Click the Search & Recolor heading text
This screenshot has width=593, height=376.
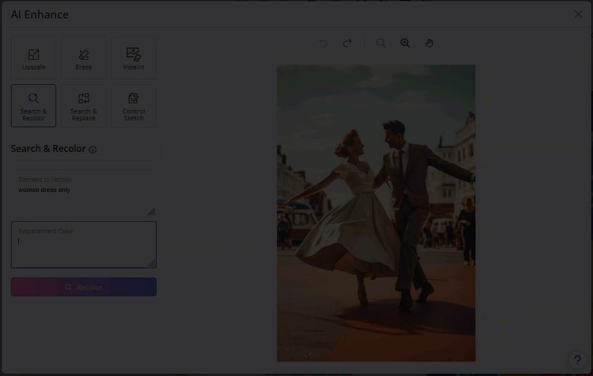pos(48,149)
